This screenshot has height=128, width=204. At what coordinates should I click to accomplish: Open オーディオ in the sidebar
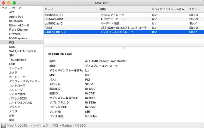(16, 69)
